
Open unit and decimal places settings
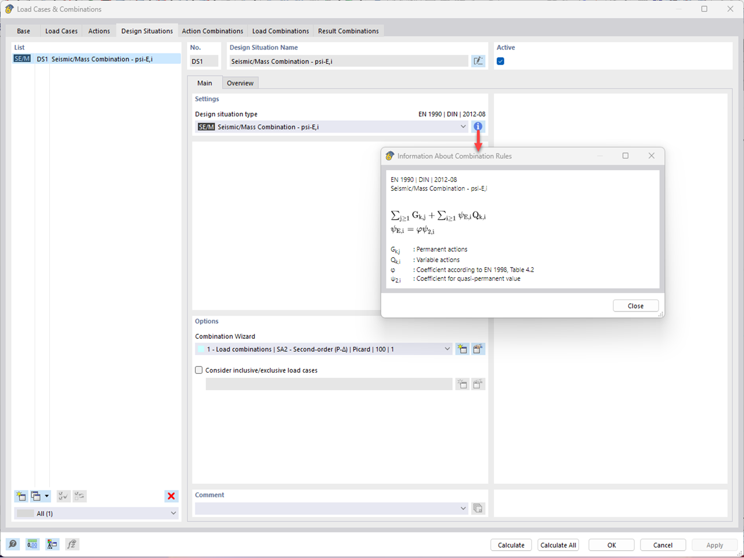pyautogui.click(x=32, y=544)
